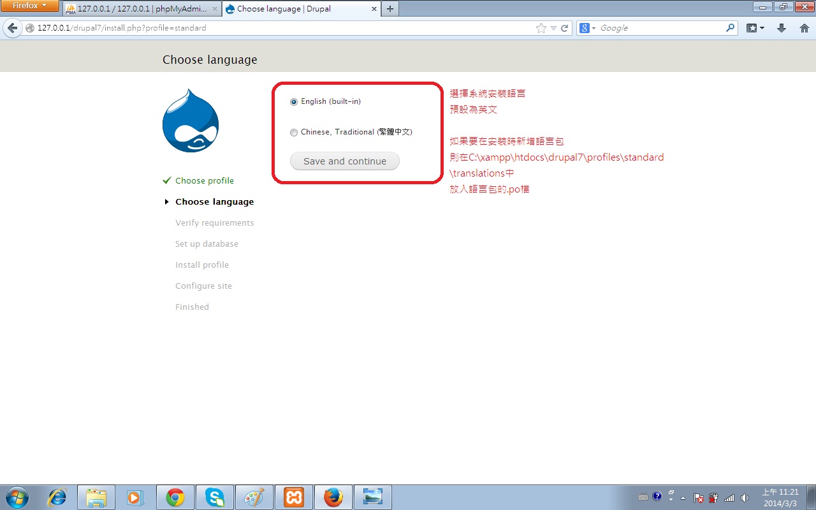Open the URL history dropdown arrow
This screenshot has width=816, height=510.
553,28
